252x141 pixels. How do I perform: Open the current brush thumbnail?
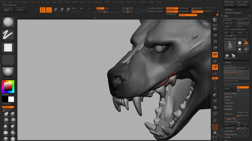coord(8,23)
